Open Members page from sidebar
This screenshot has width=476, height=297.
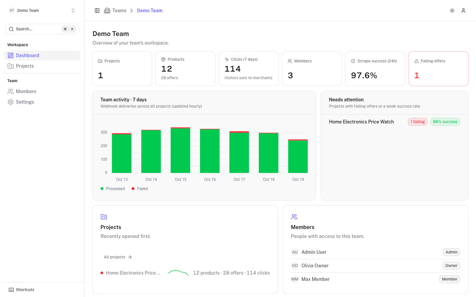(x=42, y=91)
